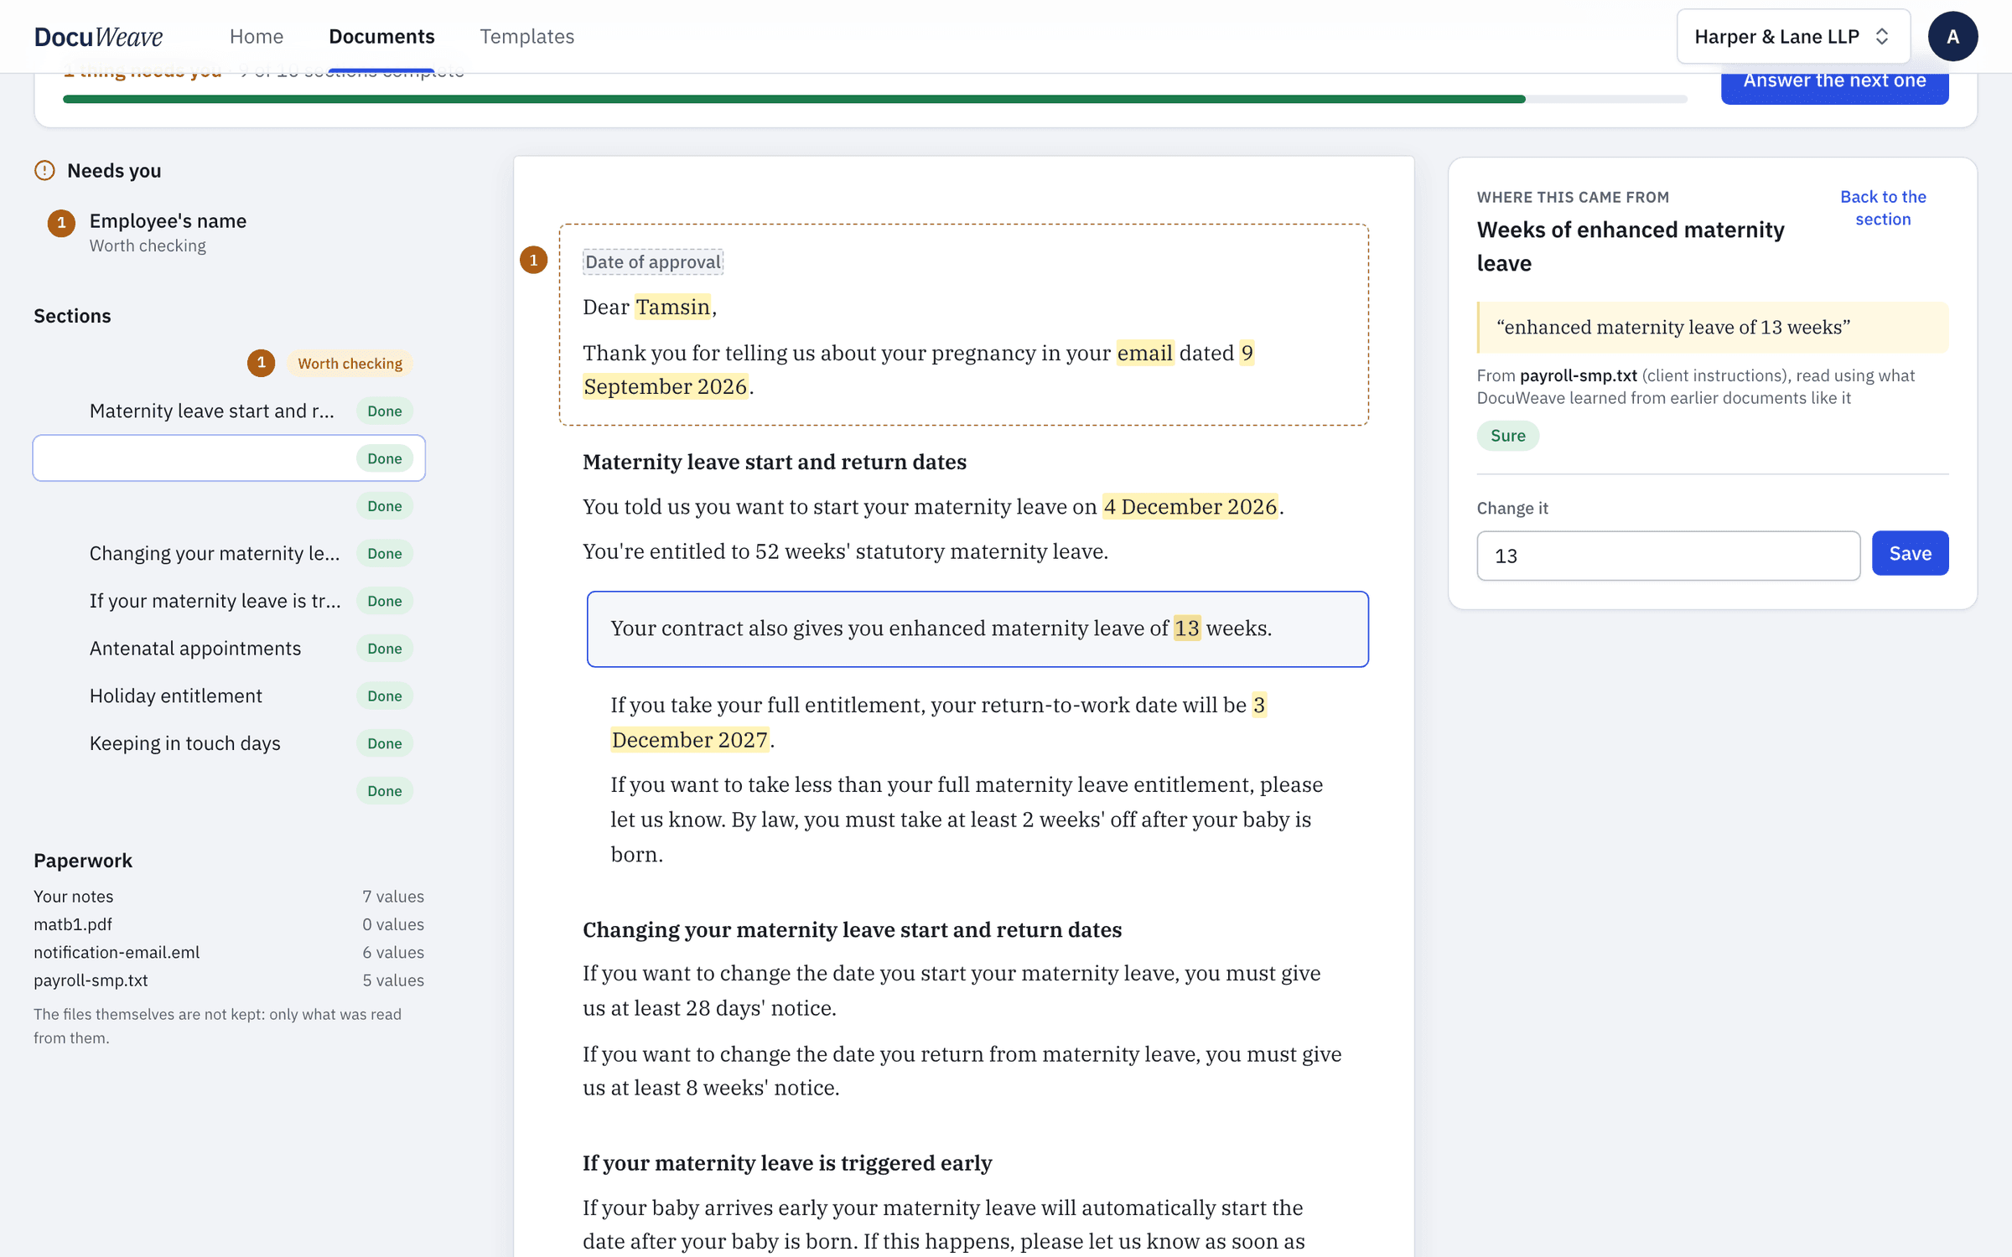Image resolution: width=2012 pixels, height=1257 pixels.
Task: Open the user avatar A menu
Action: (1952, 36)
